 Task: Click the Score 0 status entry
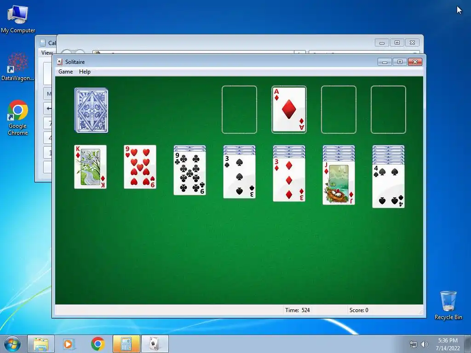click(x=359, y=310)
